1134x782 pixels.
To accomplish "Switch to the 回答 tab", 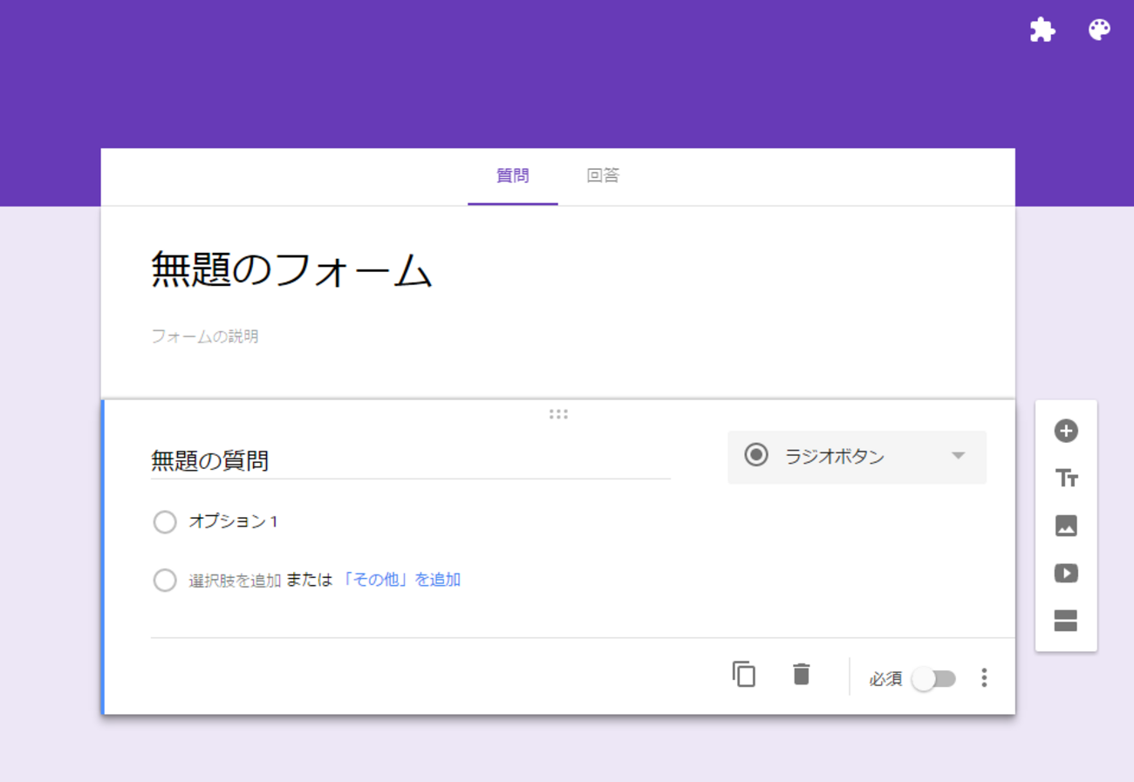I will 603,176.
